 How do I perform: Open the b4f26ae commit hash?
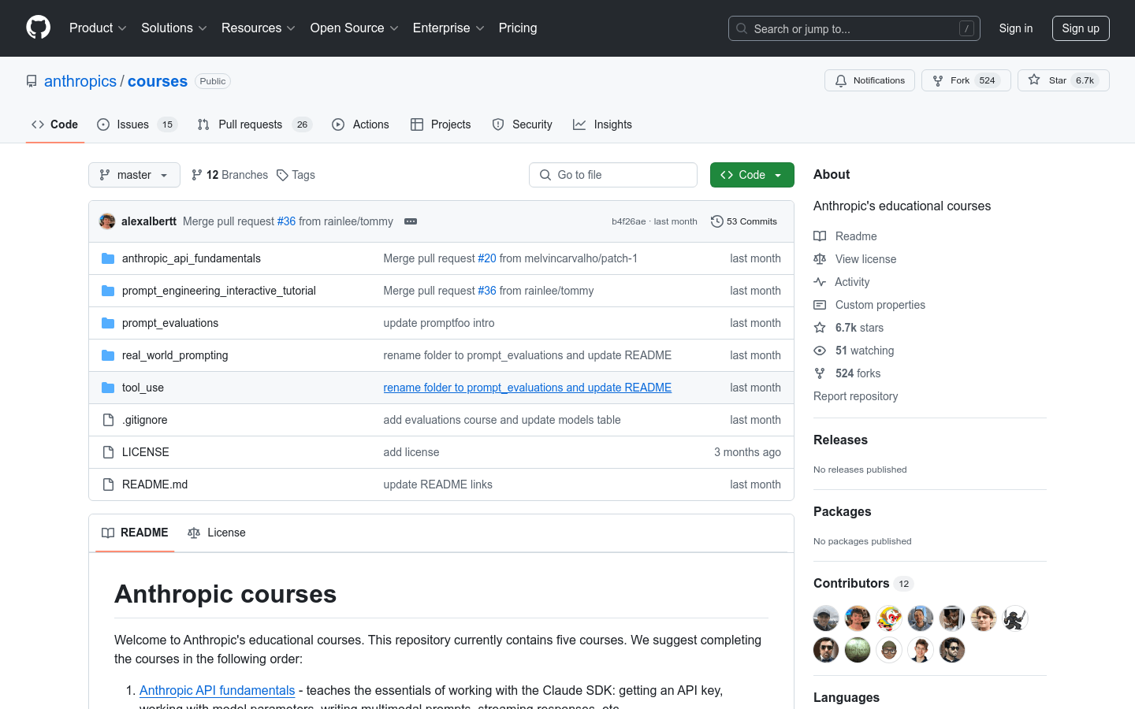tap(628, 221)
